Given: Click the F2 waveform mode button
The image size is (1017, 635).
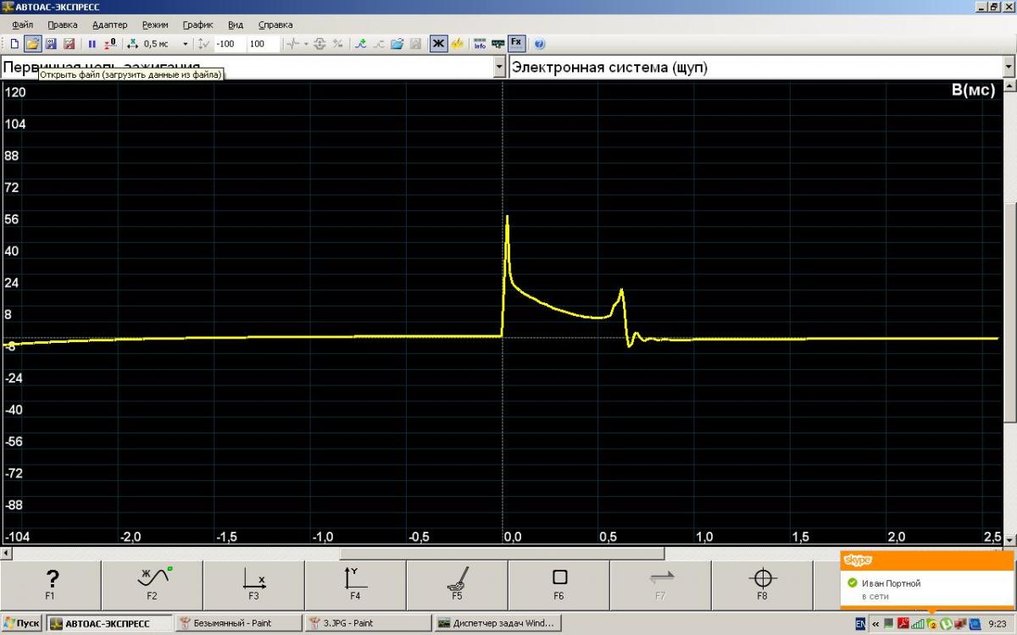Looking at the screenshot, I should [x=153, y=586].
